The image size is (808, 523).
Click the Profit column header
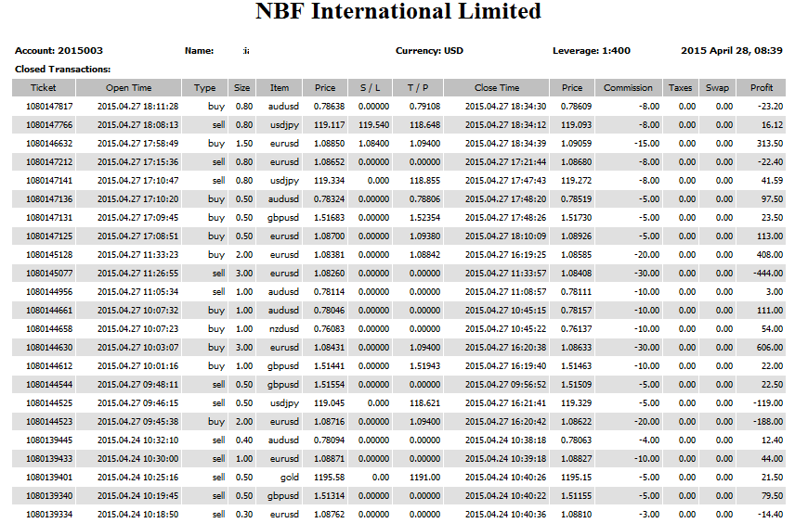tap(762, 87)
